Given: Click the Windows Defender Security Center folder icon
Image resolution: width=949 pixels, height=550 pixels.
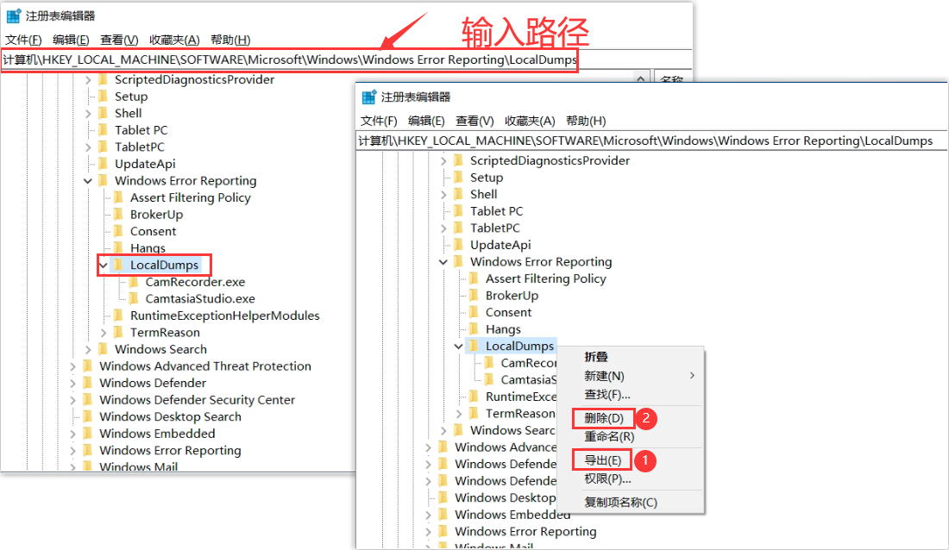Looking at the screenshot, I should [x=88, y=400].
